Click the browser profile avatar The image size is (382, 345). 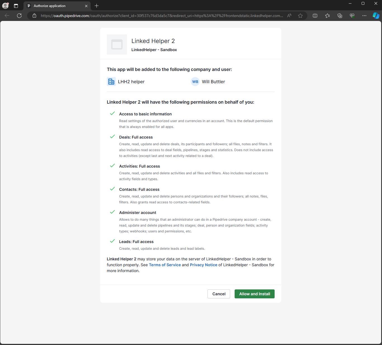click(5, 6)
